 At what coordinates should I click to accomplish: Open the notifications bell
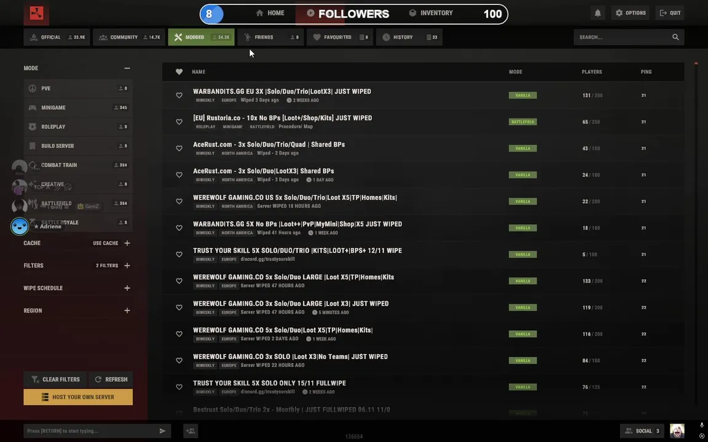(x=597, y=13)
